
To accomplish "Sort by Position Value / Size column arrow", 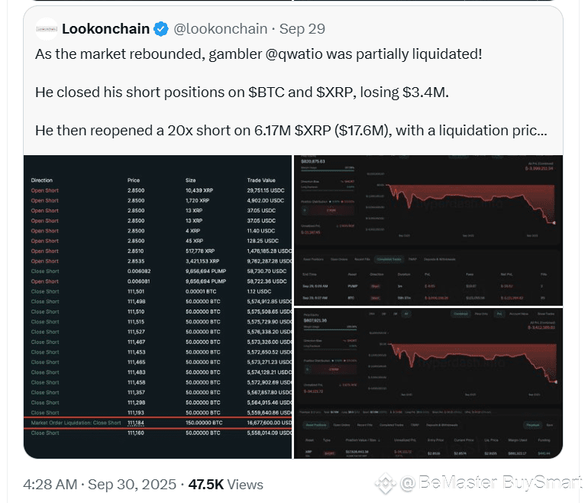I will [380, 440].
